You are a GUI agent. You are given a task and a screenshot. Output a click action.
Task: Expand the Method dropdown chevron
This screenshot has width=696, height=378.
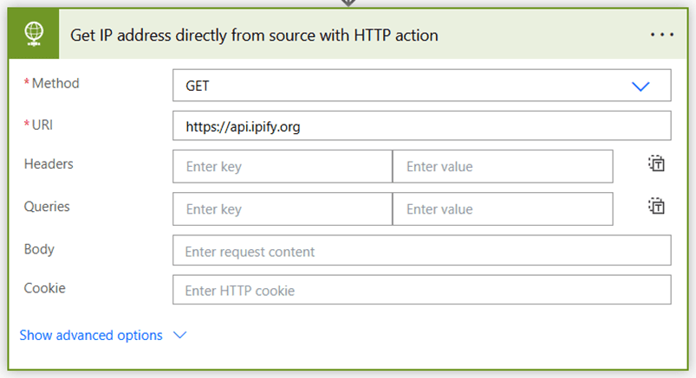(641, 86)
